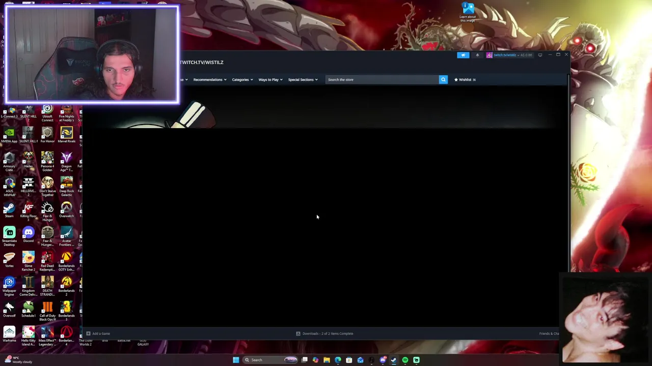Open the Armoury Crate desktop shortcut
The image size is (652, 366).
(x=9, y=162)
